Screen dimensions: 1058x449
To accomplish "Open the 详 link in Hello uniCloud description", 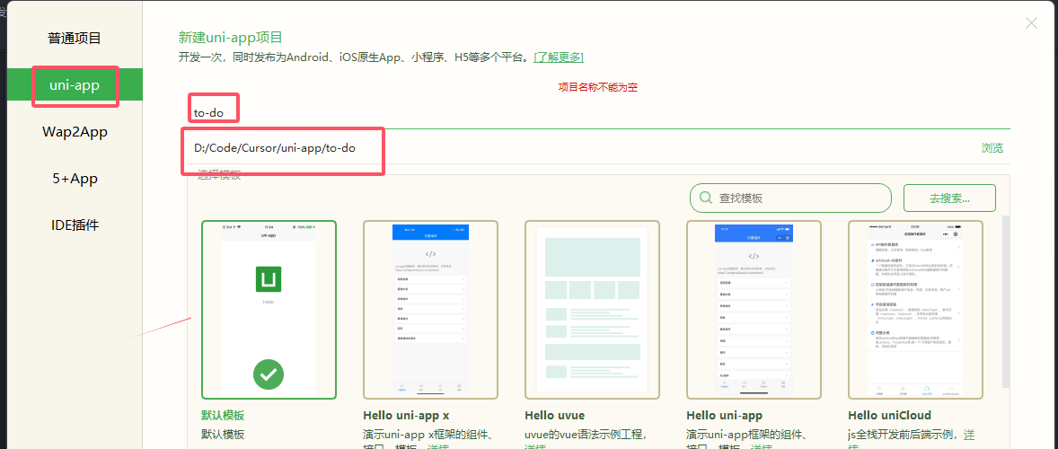I will [x=969, y=434].
